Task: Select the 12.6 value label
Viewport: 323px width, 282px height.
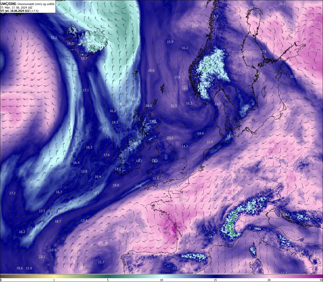Action: [138, 186]
